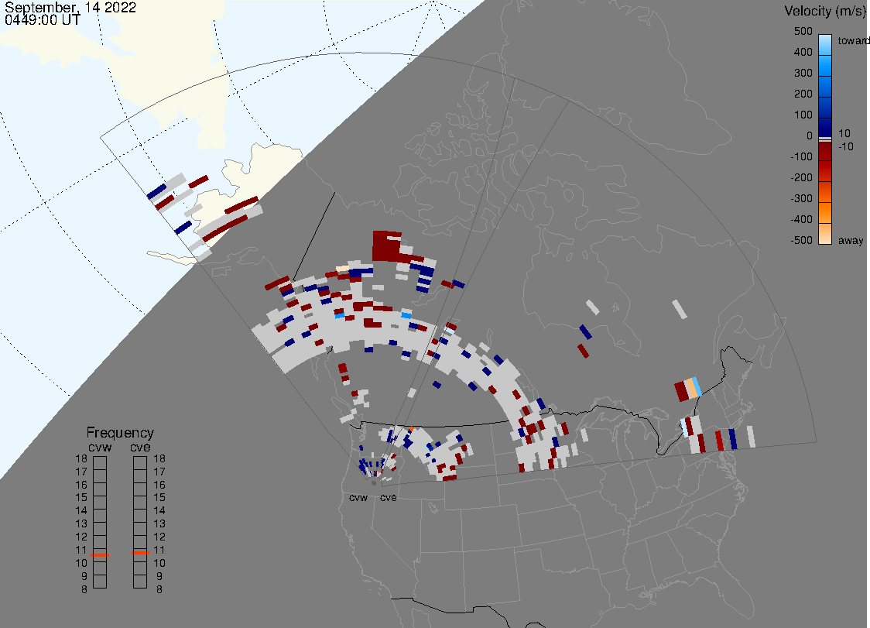Click the striped red-orange-blue cell near Maine
Image resolution: width=870 pixels, height=628 pixels.
click(688, 389)
